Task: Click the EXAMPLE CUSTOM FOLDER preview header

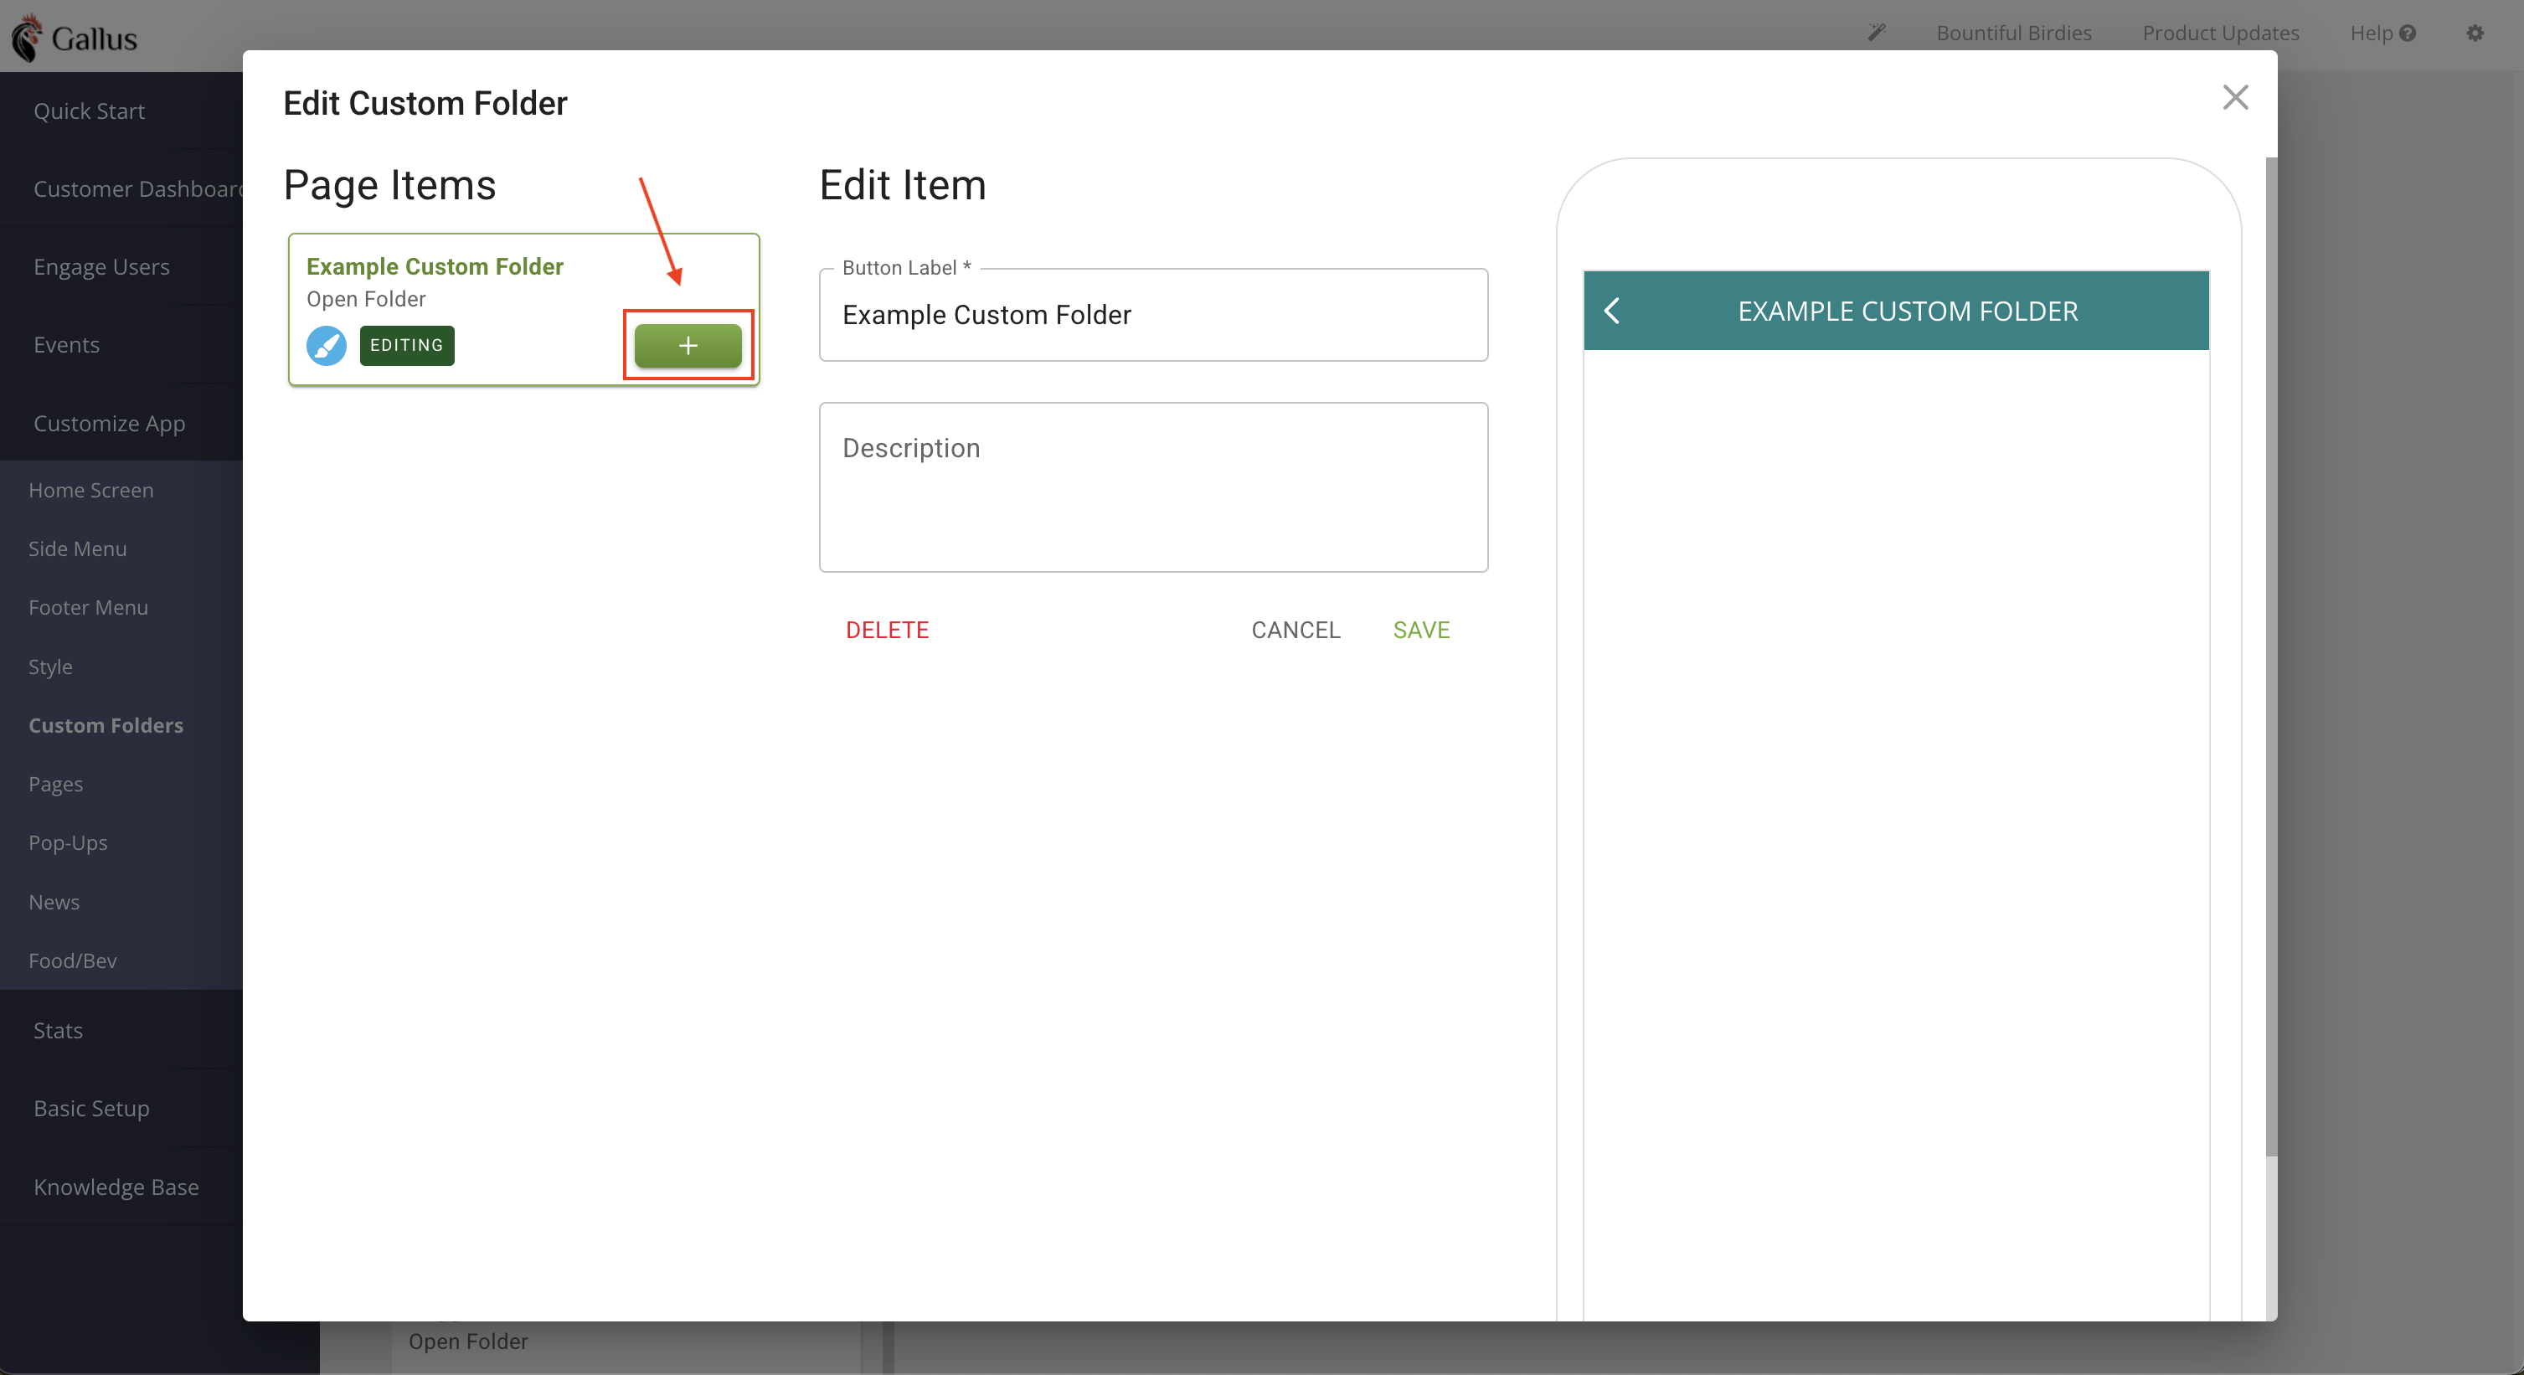Action: click(1896, 311)
